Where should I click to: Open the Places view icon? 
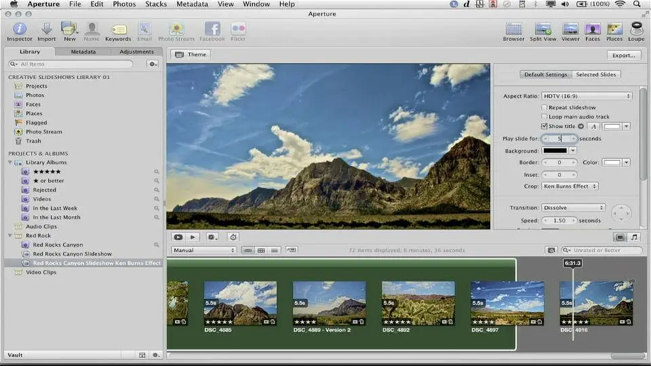point(614,32)
